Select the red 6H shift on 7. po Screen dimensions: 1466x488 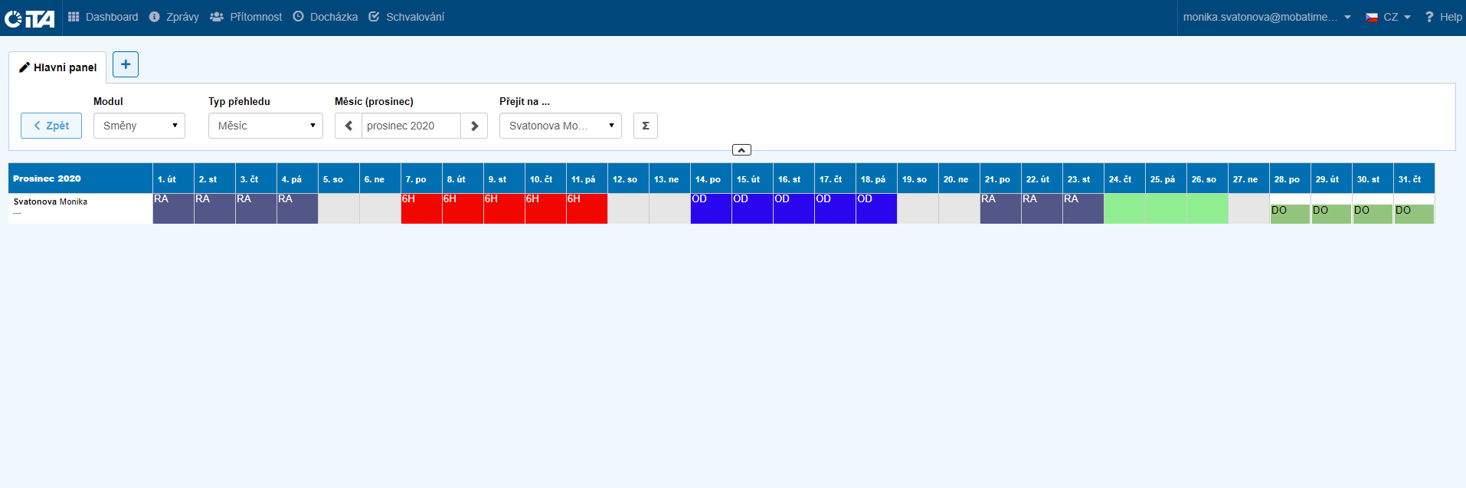point(421,208)
